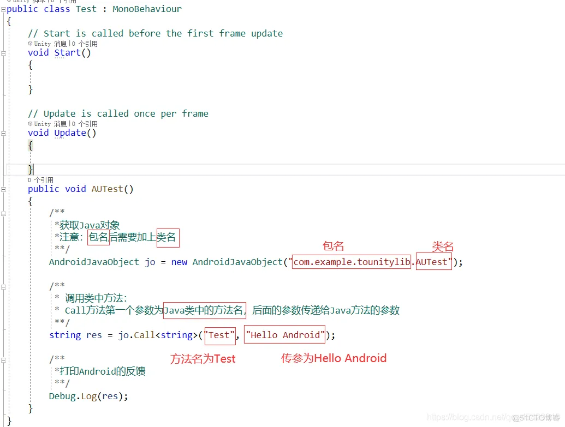Screen dimensions: 565x427
Task: Click the AUTest method name in its declaration
Action: pos(108,189)
